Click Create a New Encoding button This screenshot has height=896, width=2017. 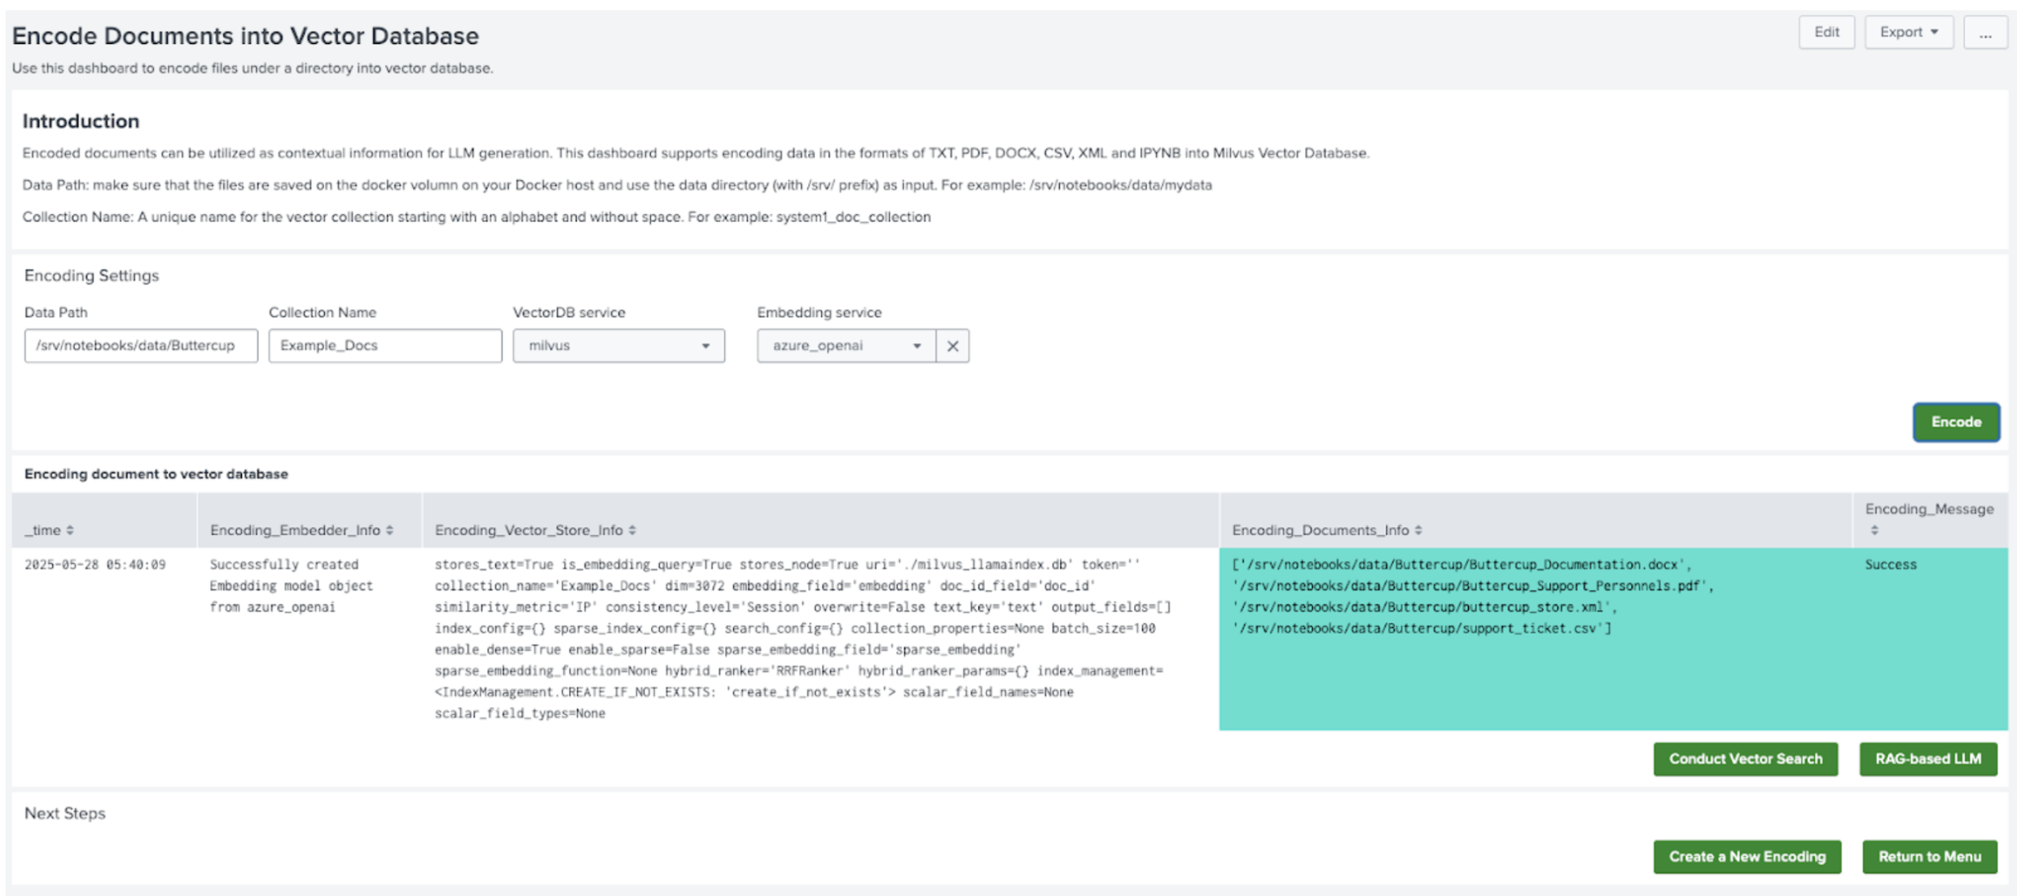point(1747,857)
